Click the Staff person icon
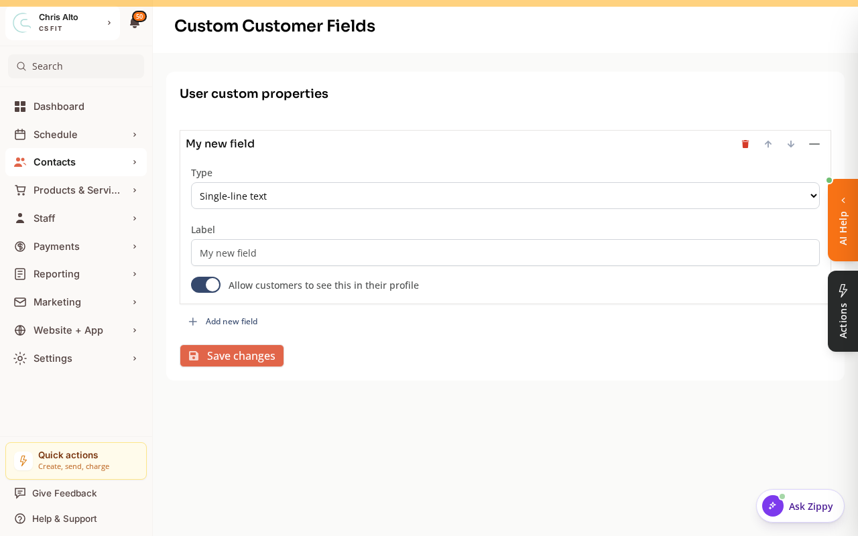 (x=20, y=218)
